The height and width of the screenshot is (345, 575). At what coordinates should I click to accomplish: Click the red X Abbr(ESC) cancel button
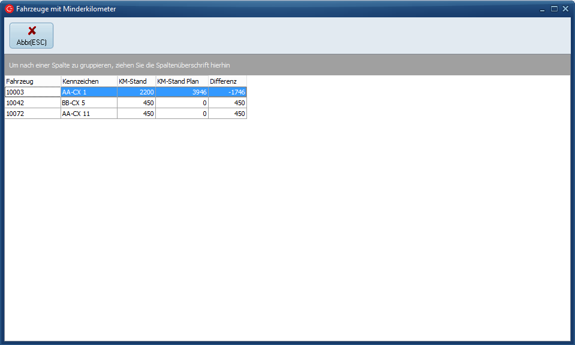[x=31, y=35]
